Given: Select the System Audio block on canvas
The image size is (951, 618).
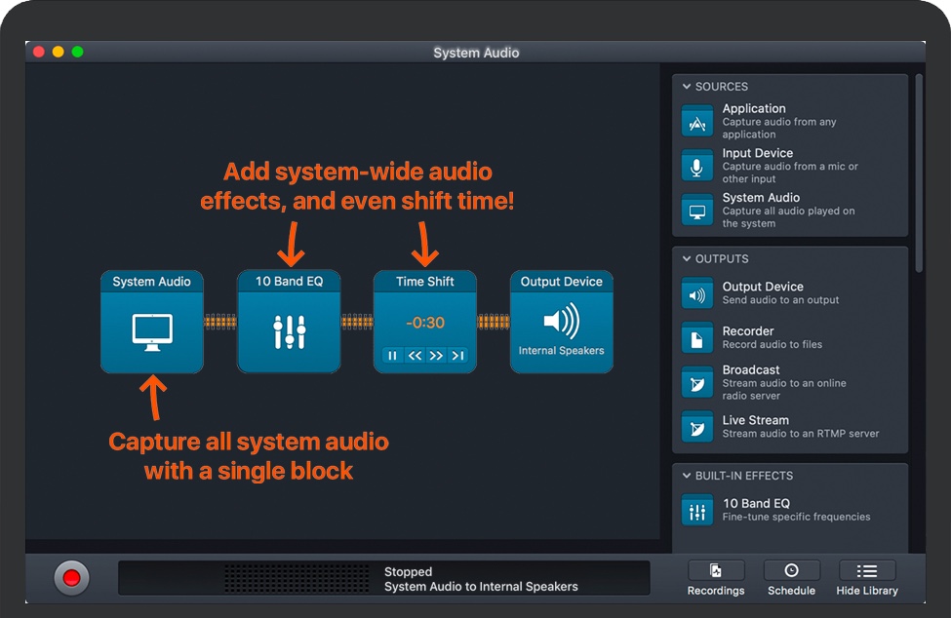Looking at the screenshot, I should (152, 322).
